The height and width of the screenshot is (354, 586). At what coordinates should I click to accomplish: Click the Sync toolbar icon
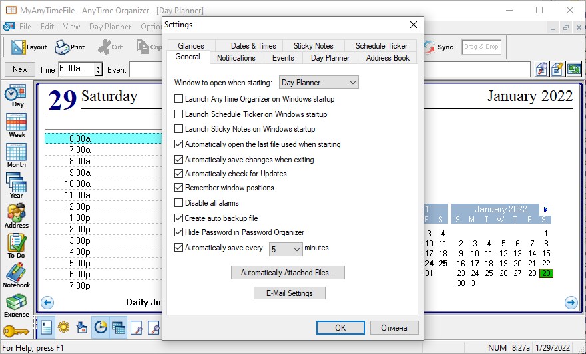439,47
